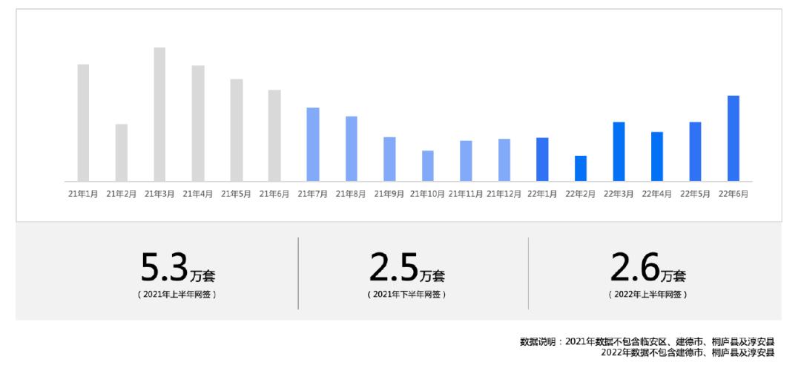The height and width of the screenshot is (371, 801).
Task: Click the 5.3万套 statistic
Action: point(177,267)
